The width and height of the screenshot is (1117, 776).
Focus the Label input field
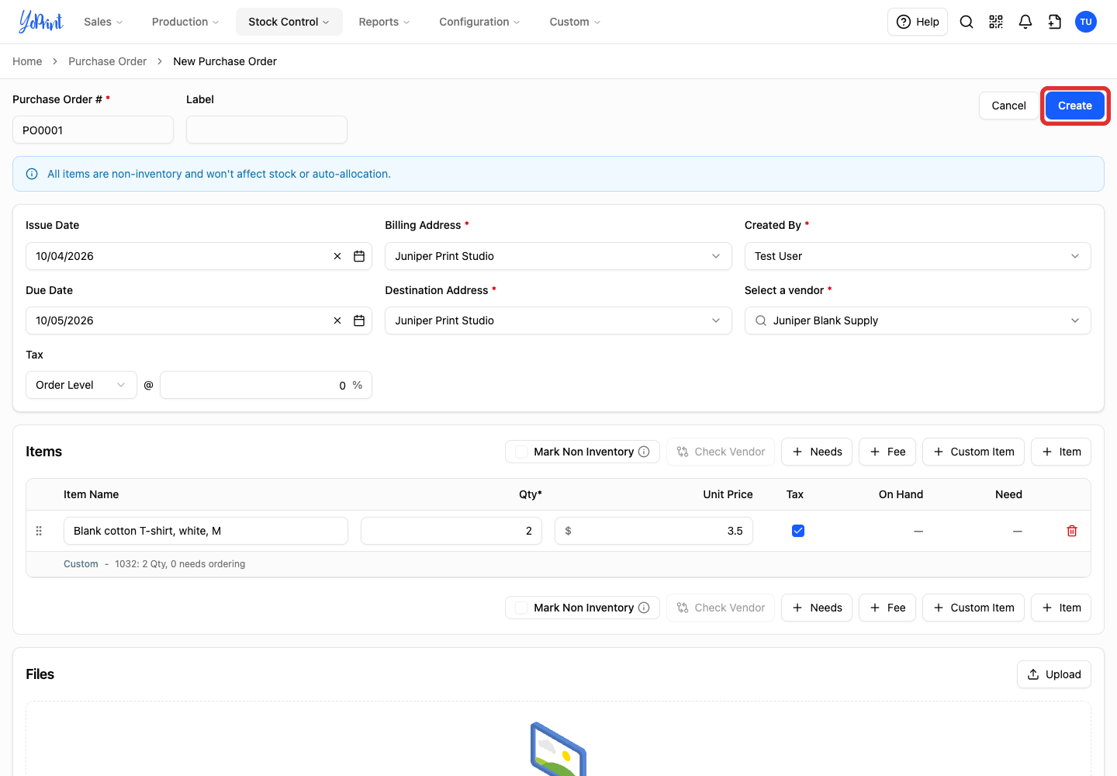(x=267, y=130)
